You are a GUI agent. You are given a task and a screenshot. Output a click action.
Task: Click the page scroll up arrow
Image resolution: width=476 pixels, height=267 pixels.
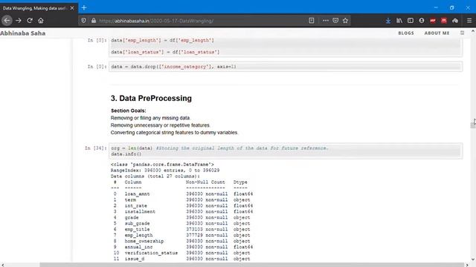click(473, 31)
